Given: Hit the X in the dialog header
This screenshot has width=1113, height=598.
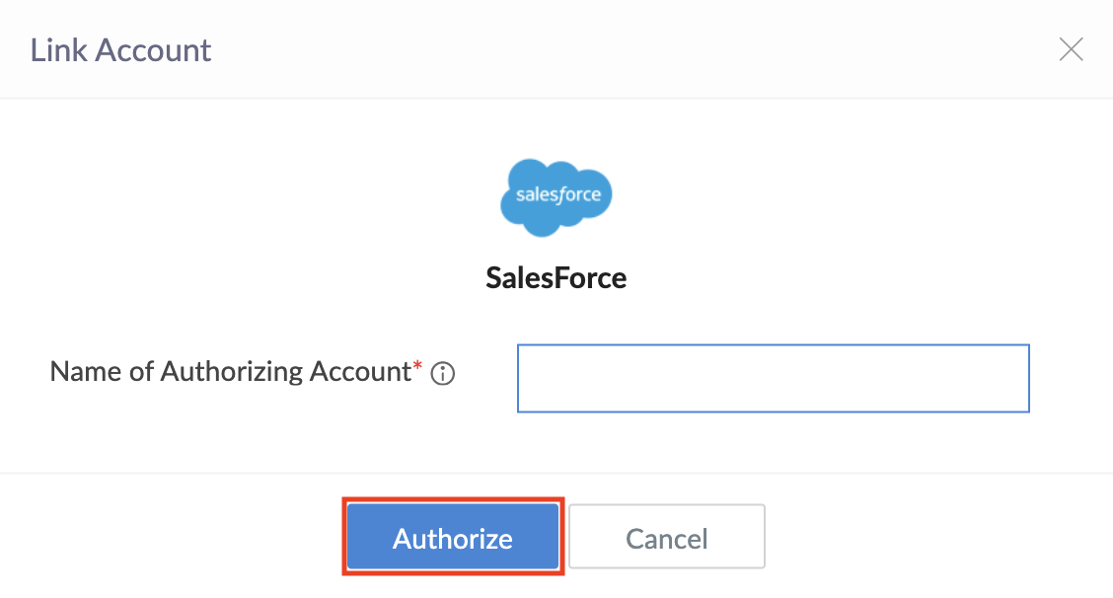Looking at the screenshot, I should coord(1071,49).
